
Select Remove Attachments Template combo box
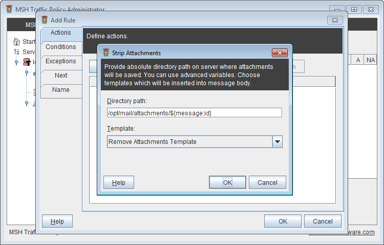(195, 142)
